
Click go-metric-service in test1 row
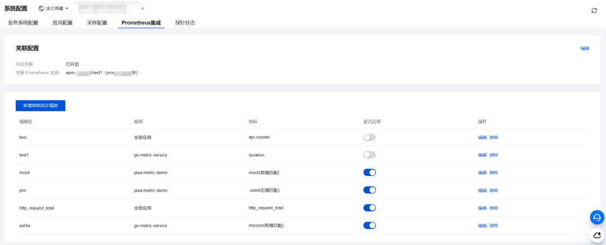[x=151, y=155]
